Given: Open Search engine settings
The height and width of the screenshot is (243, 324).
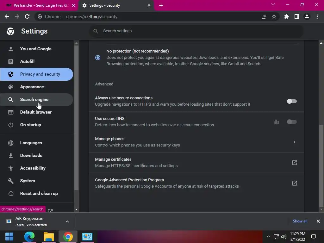Looking at the screenshot, I should point(37,100).
